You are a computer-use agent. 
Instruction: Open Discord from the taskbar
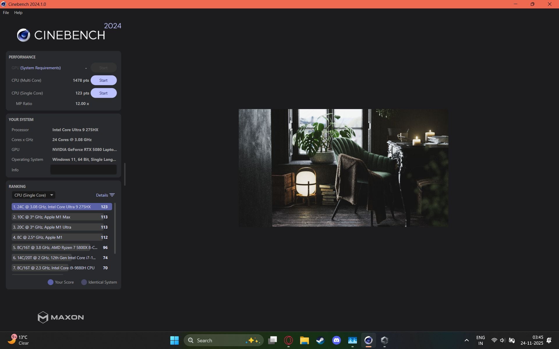[337, 340]
